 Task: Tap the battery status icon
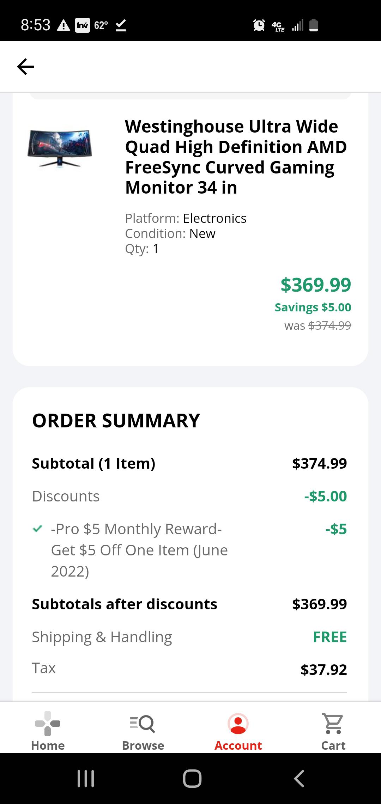[314, 25]
